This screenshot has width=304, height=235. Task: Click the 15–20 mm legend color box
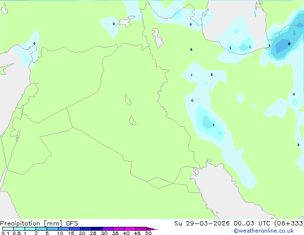(x=75, y=229)
